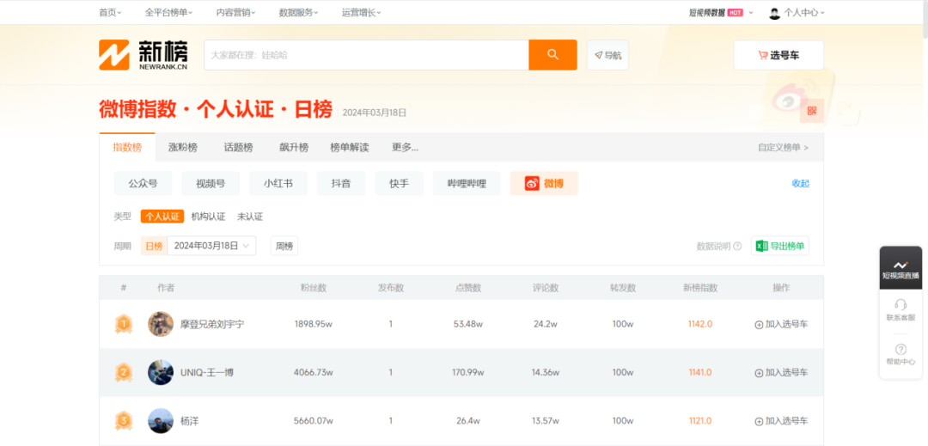This screenshot has height=446, width=928.
Task: Expand 首页 top menu
Action: [111, 12]
